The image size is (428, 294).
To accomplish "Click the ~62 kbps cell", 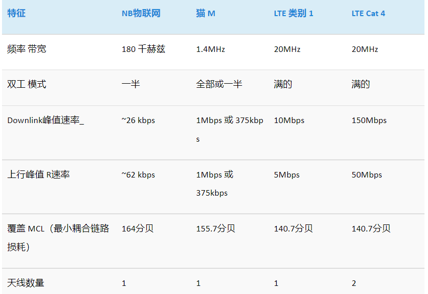I will 138,174.
